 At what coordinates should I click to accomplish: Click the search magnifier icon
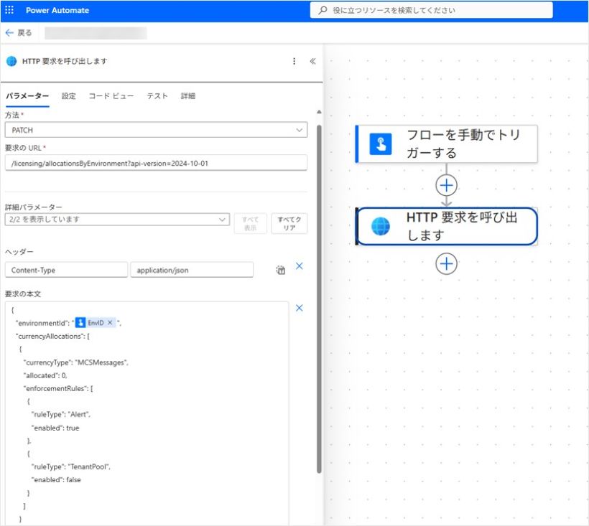323,10
